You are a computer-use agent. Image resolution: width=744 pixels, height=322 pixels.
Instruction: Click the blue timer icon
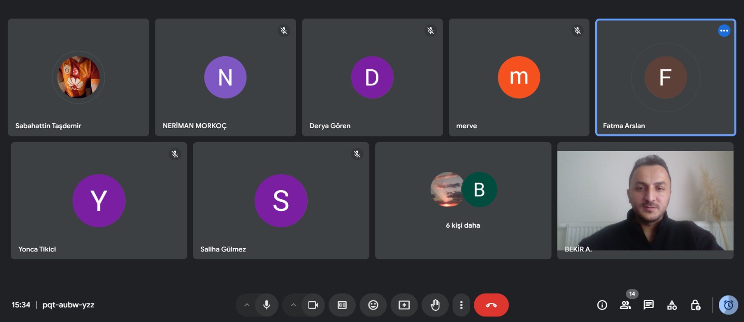click(x=728, y=305)
